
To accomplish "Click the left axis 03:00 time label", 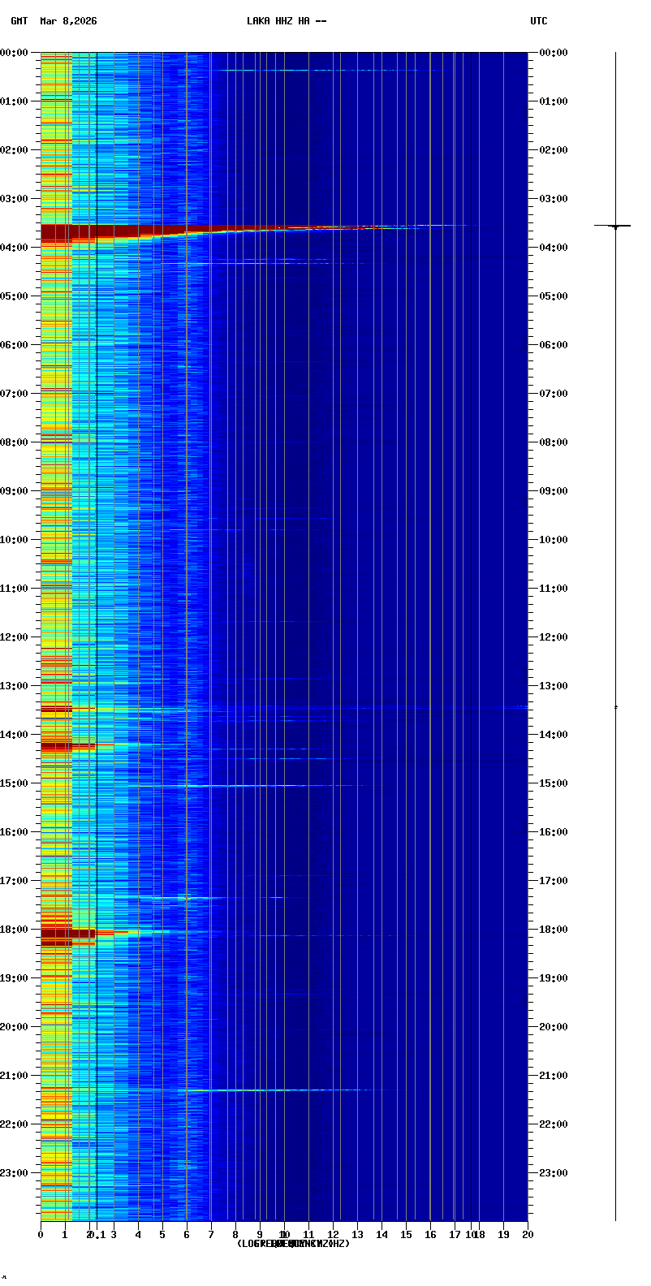I will click(15, 199).
